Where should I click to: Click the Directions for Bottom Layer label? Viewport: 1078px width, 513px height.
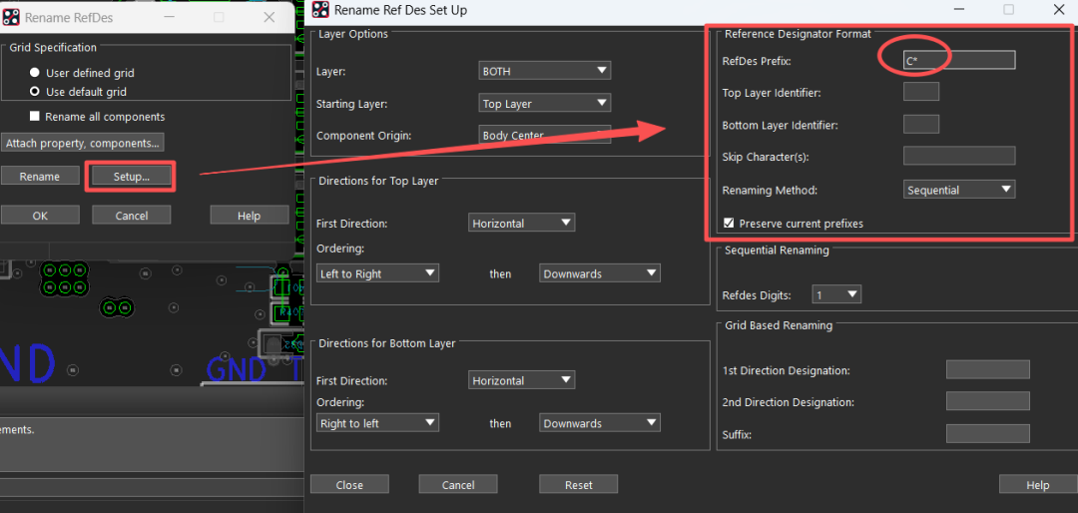click(x=387, y=342)
